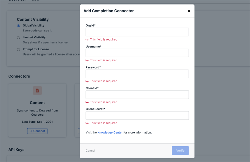Click error arrow icon under Password field

(87, 81)
